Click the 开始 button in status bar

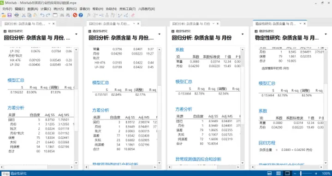(6, 174)
